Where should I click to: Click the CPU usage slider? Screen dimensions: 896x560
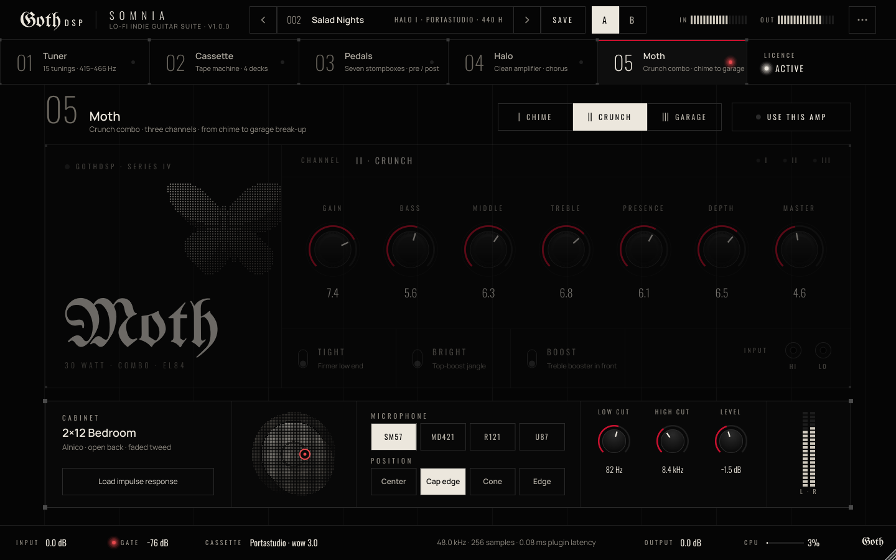click(785, 543)
